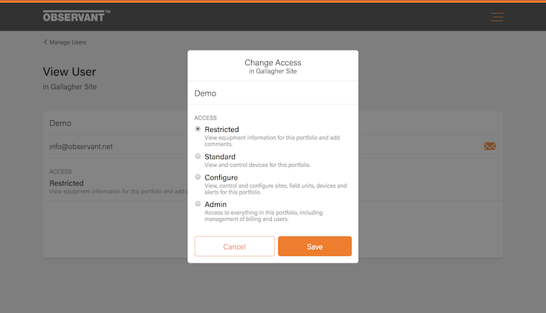The image size is (546, 313).
Task: Click the info@observant.net email address
Action: [x=81, y=147]
